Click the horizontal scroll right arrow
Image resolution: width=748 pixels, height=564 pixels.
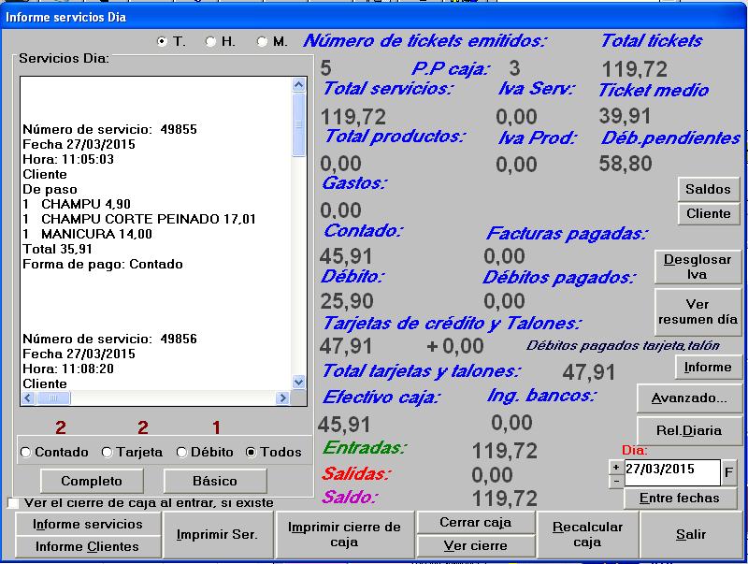point(283,398)
